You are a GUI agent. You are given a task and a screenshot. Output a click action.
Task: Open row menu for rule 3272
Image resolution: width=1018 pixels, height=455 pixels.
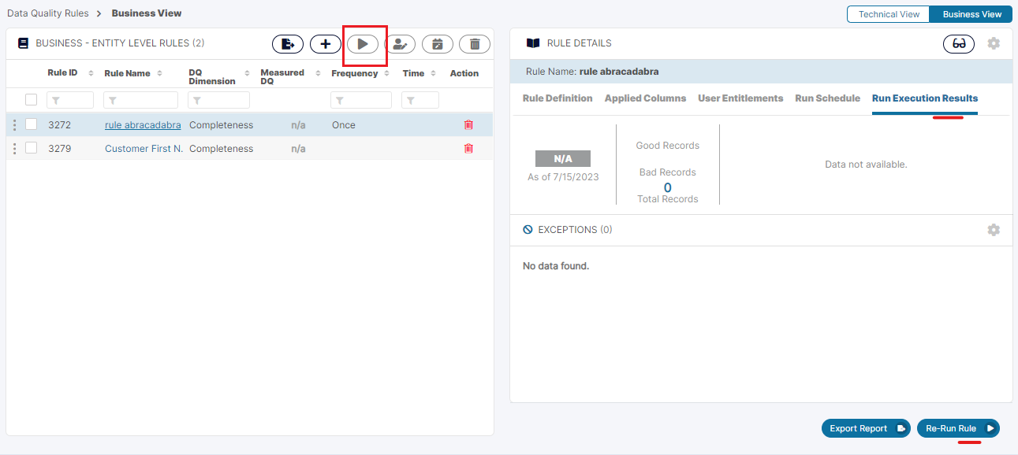[14, 125]
